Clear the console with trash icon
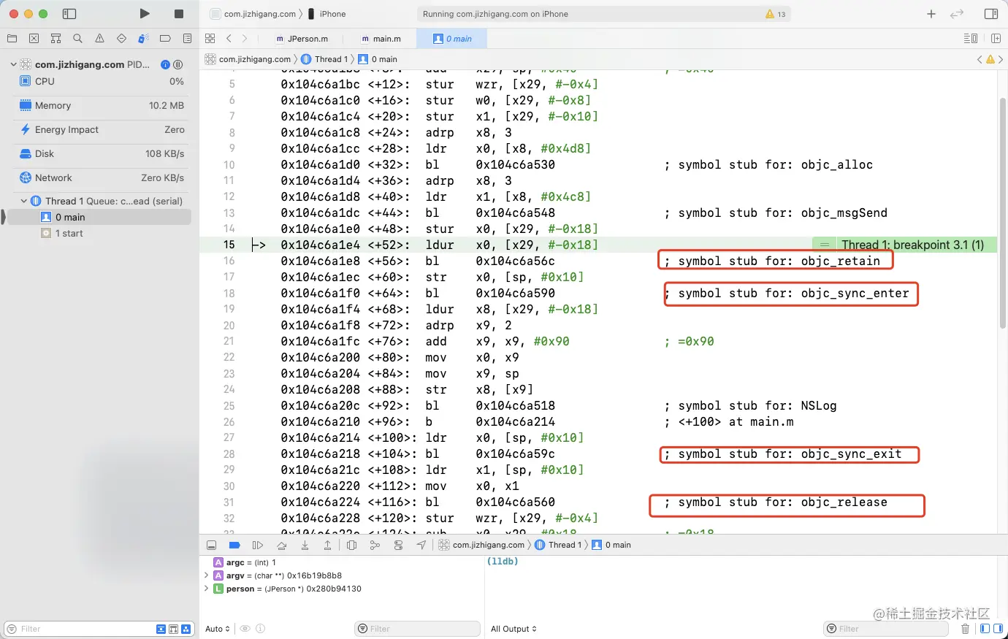Viewport: 1008px width, 639px height. pos(965,629)
